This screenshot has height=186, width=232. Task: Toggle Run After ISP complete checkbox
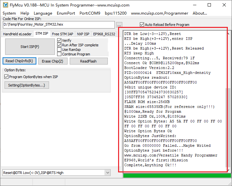tap(59, 45)
